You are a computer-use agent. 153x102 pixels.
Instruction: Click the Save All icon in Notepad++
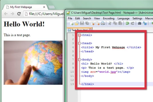[87, 23]
